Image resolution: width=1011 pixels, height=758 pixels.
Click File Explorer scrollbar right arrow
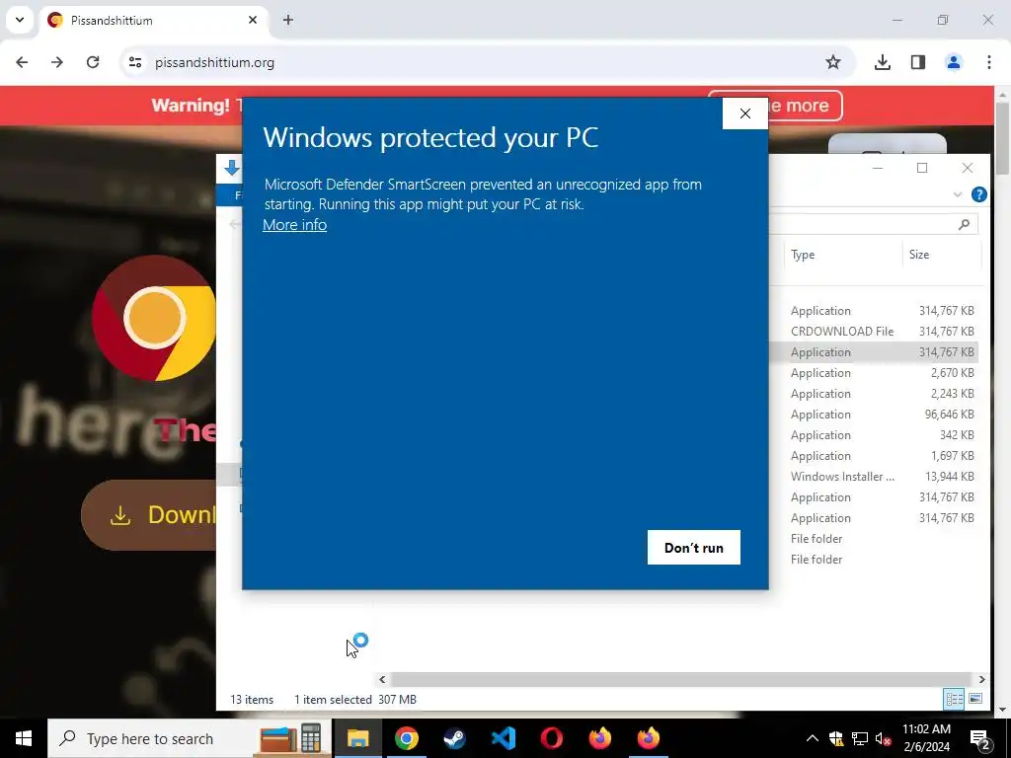[981, 679]
